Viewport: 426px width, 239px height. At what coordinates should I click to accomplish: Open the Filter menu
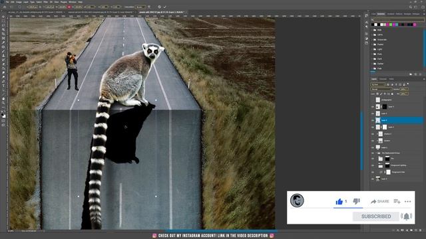point(46,2)
